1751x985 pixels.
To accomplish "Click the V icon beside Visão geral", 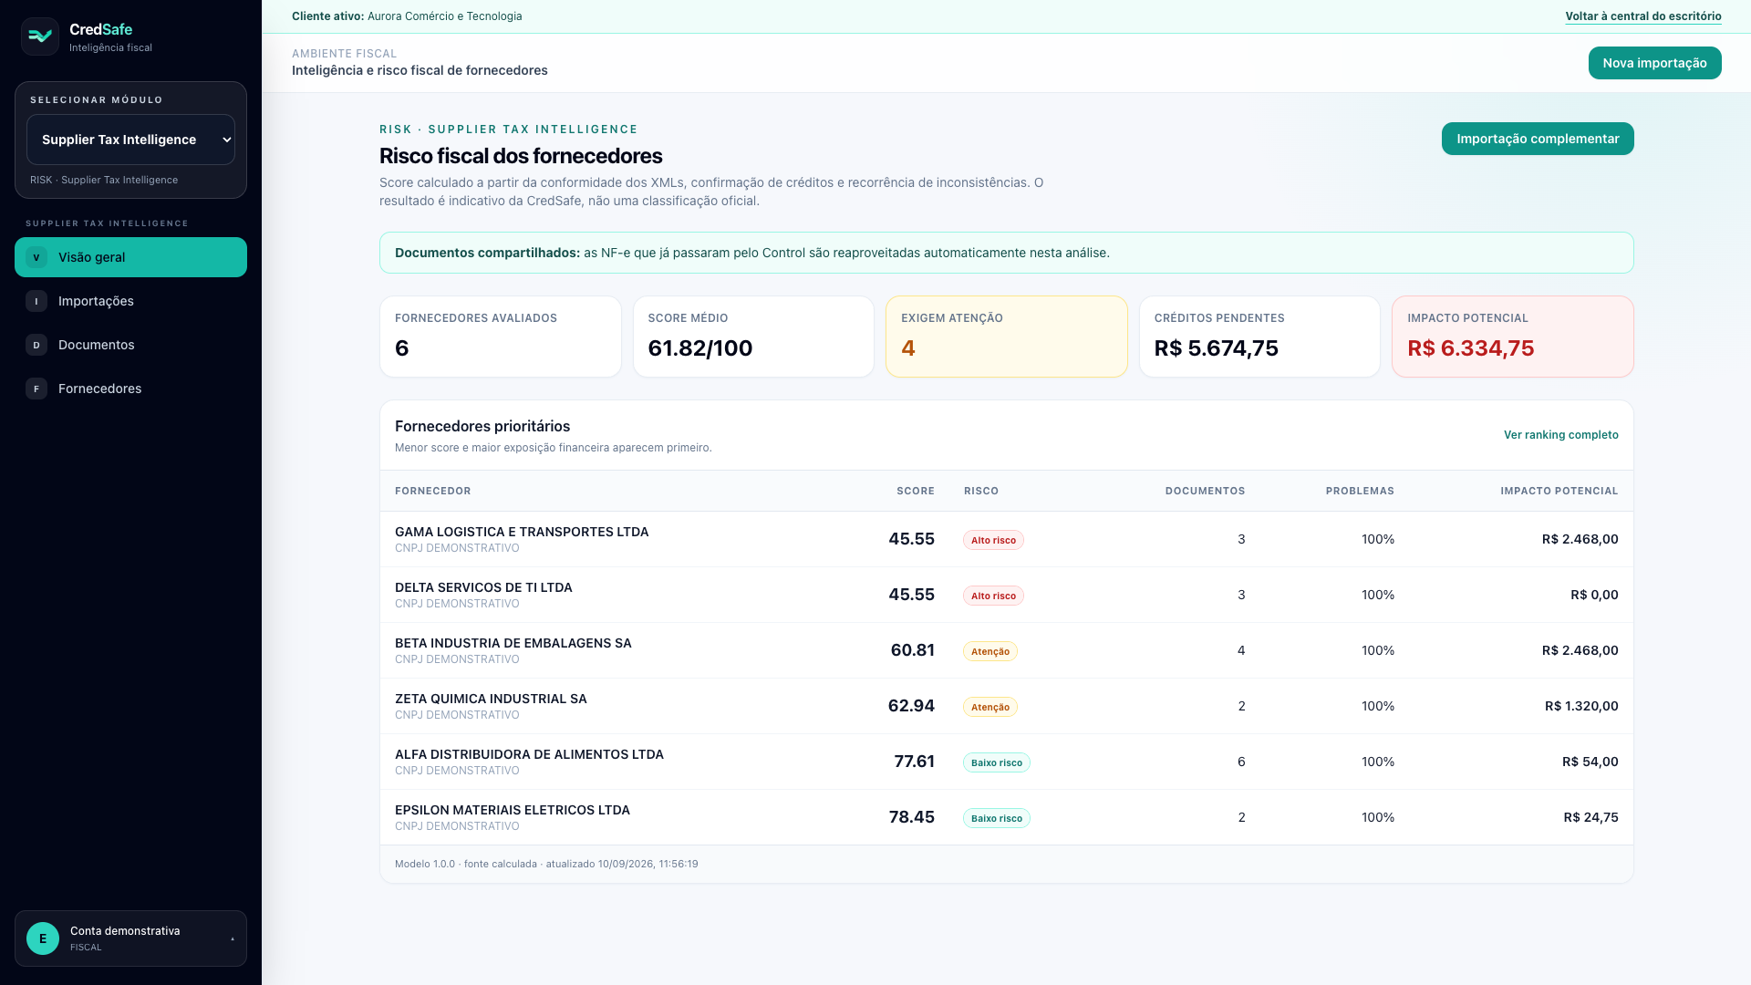I will (36, 257).
